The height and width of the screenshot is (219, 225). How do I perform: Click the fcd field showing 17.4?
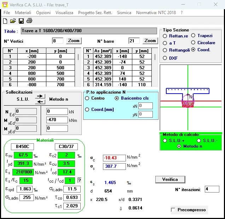click(x=66, y=172)
